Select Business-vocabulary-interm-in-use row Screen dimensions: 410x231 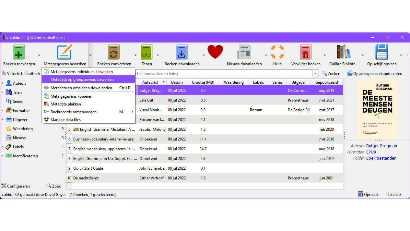point(205,139)
